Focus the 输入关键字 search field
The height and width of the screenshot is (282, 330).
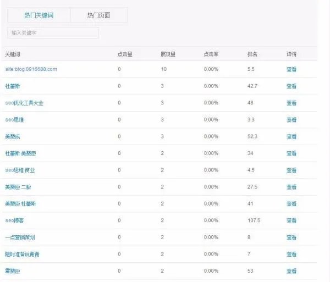click(x=53, y=33)
